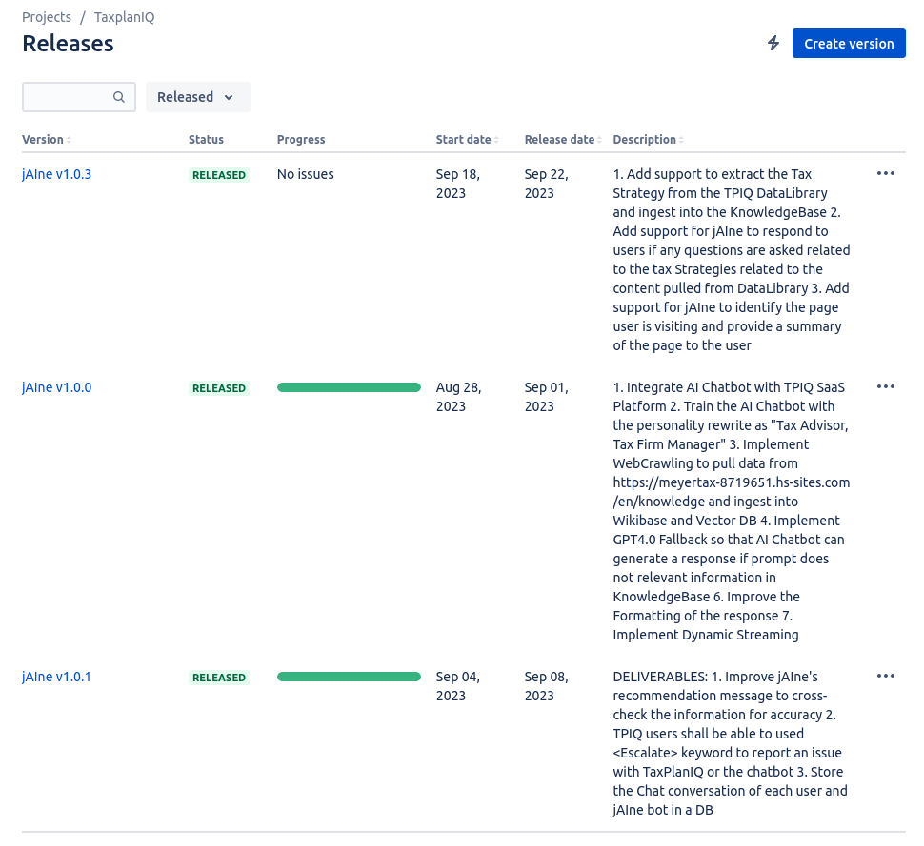Click the jAIne v1.0.0 progress bar
Image resolution: width=924 pixels, height=846 pixels.
(x=349, y=387)
